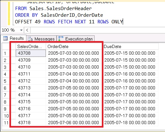This screenshot has width=165, height=132.
Task: Click OrderDate value in row 43713
Action: [x=74, y=88]
